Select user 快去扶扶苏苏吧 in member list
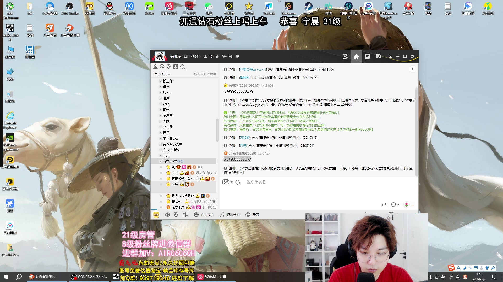This screenshot has width=503, height=282. pyautogui.click(x=183, y=196)
